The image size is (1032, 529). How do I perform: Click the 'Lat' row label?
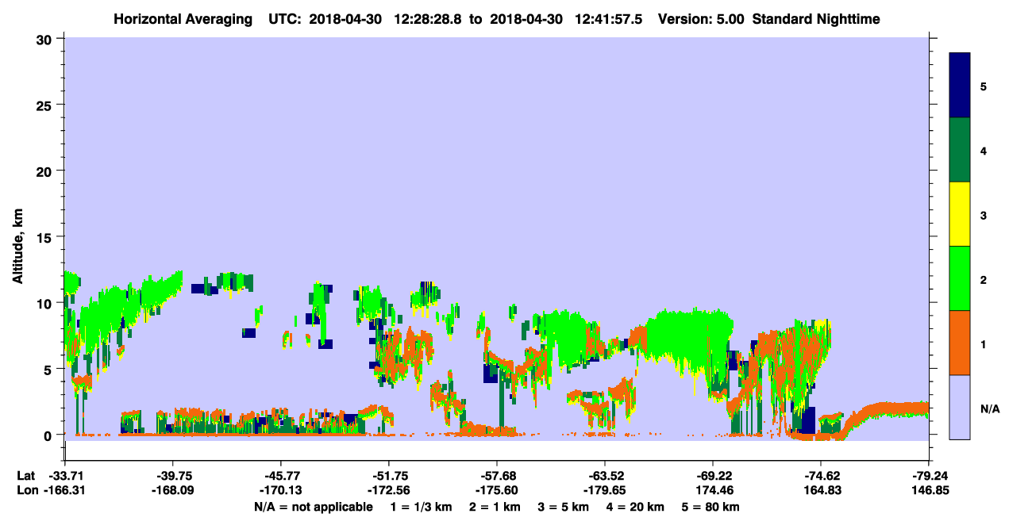[x=26, y=476]
